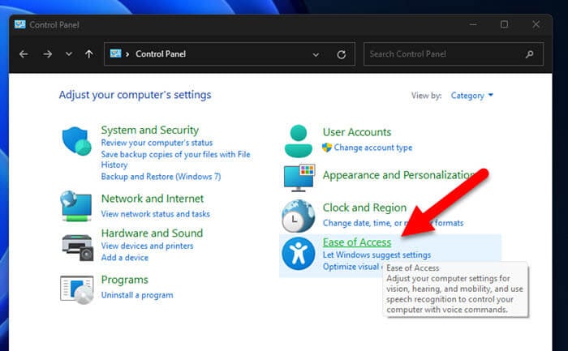Open User Accounts person icon

[298, 141]
